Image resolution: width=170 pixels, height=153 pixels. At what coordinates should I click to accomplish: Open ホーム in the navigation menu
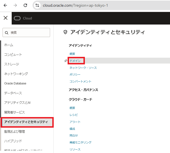[x=9, y=45]
